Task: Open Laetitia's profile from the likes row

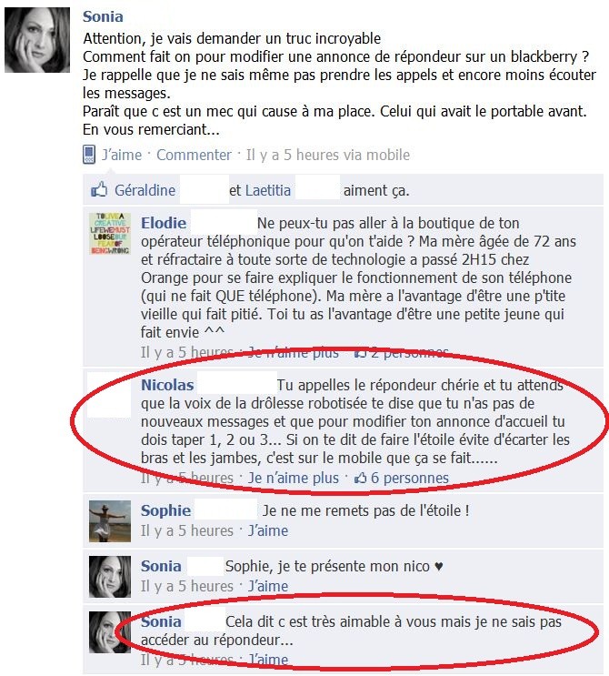Action: (268, 190)
